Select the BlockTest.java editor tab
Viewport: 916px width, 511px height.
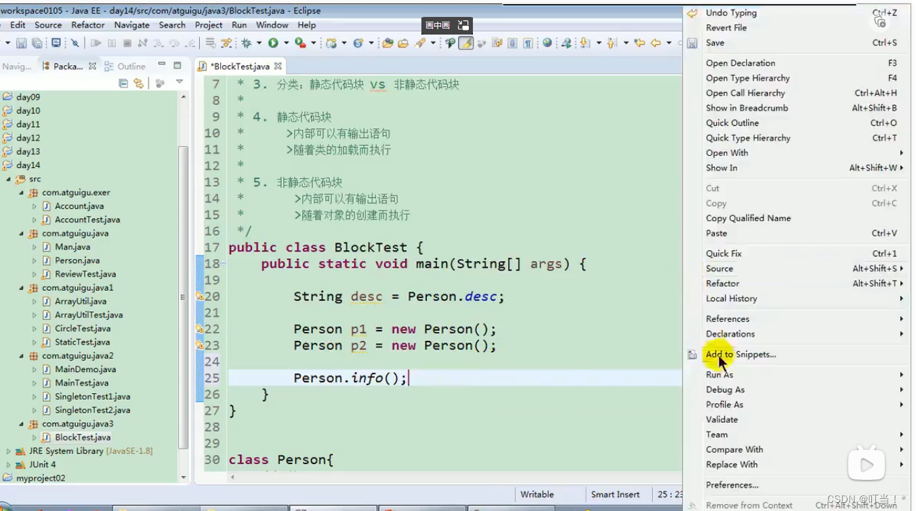point(239,66)
